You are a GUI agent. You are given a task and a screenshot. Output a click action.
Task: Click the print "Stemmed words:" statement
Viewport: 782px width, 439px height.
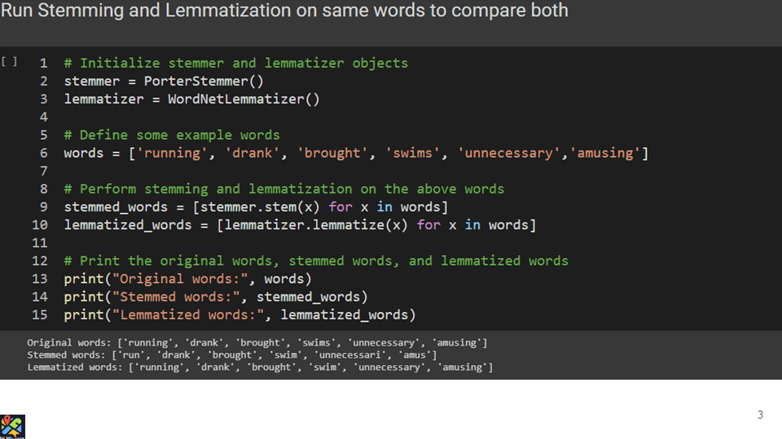point(216,297)
